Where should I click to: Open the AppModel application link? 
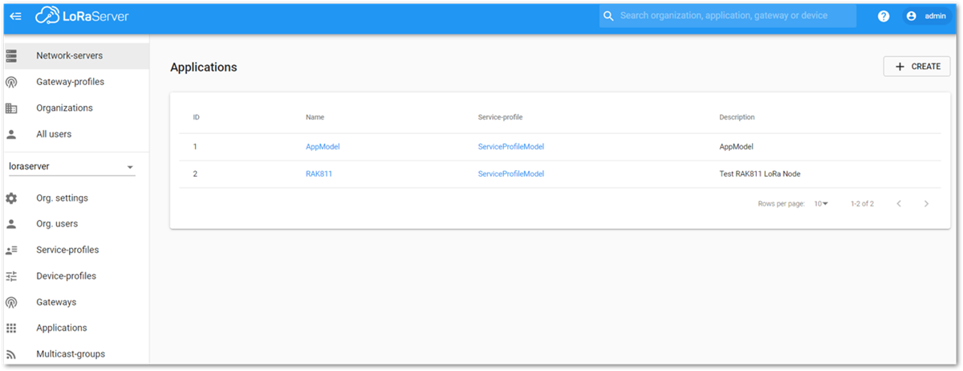[323, 147]
